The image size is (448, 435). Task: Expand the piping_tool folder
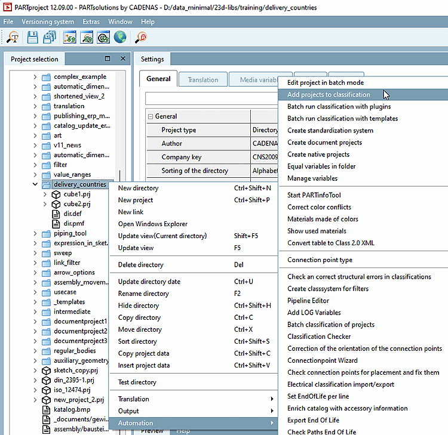pos(35,233)
